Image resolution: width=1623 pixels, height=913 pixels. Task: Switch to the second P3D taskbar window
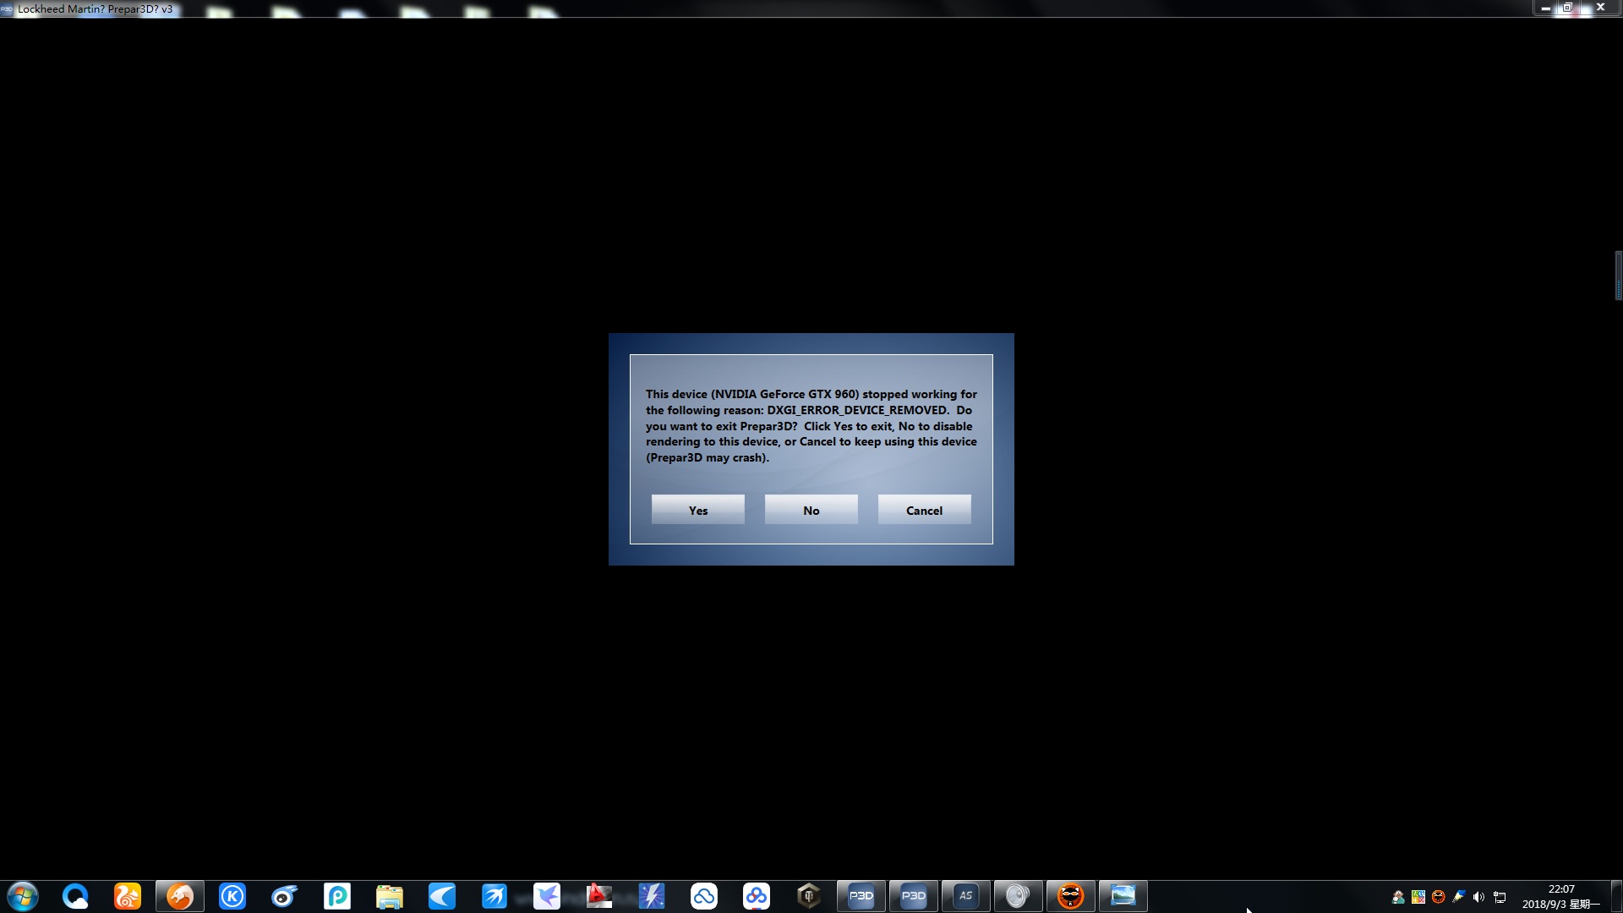point(914,896)
